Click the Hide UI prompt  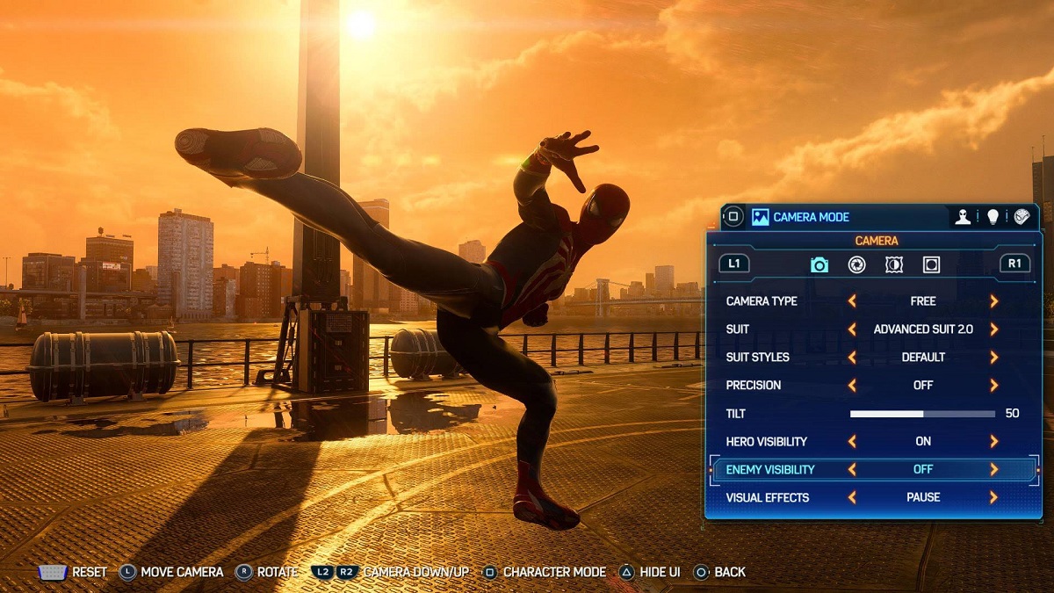point(650,572)
